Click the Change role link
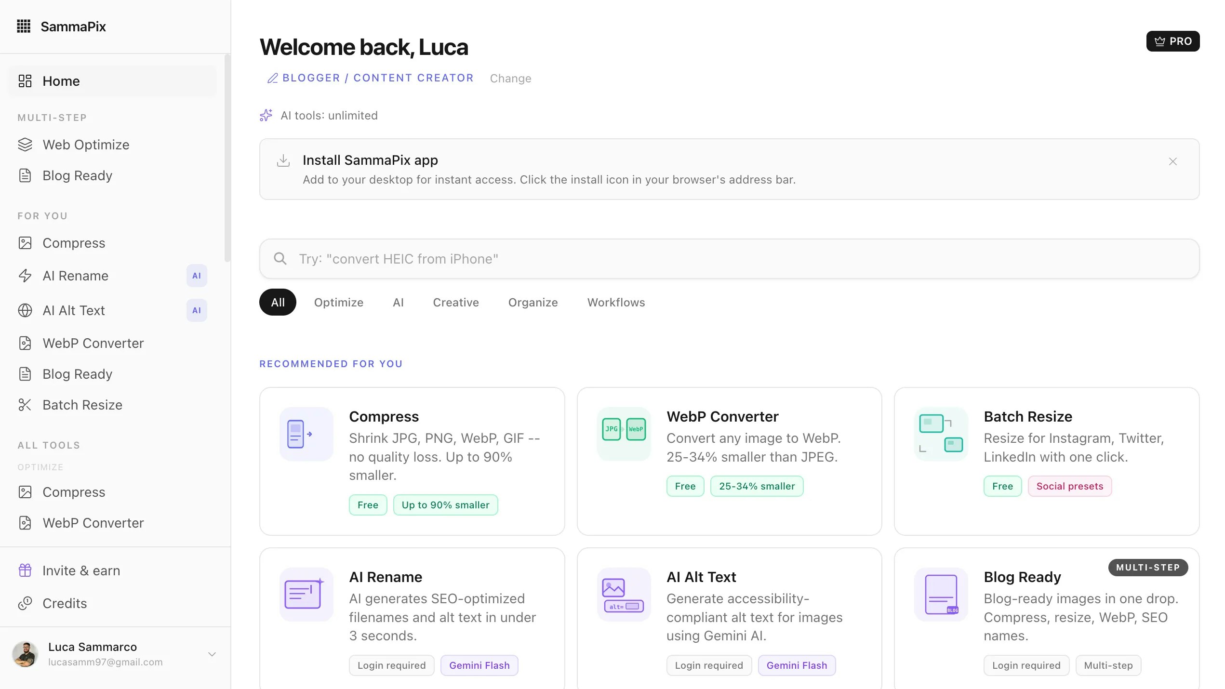This screenshot has height=689, width=1225. pyautogui.click(x=510, y=79)
